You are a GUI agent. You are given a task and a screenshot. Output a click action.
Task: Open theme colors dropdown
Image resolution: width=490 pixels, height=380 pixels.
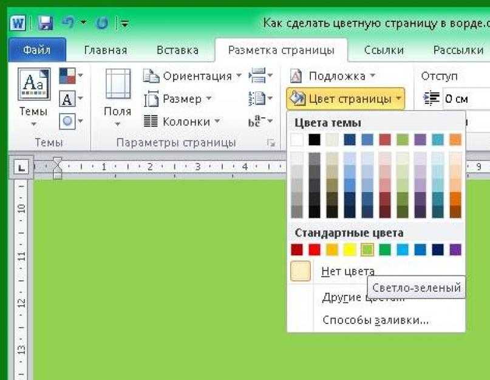click(70, 76)
